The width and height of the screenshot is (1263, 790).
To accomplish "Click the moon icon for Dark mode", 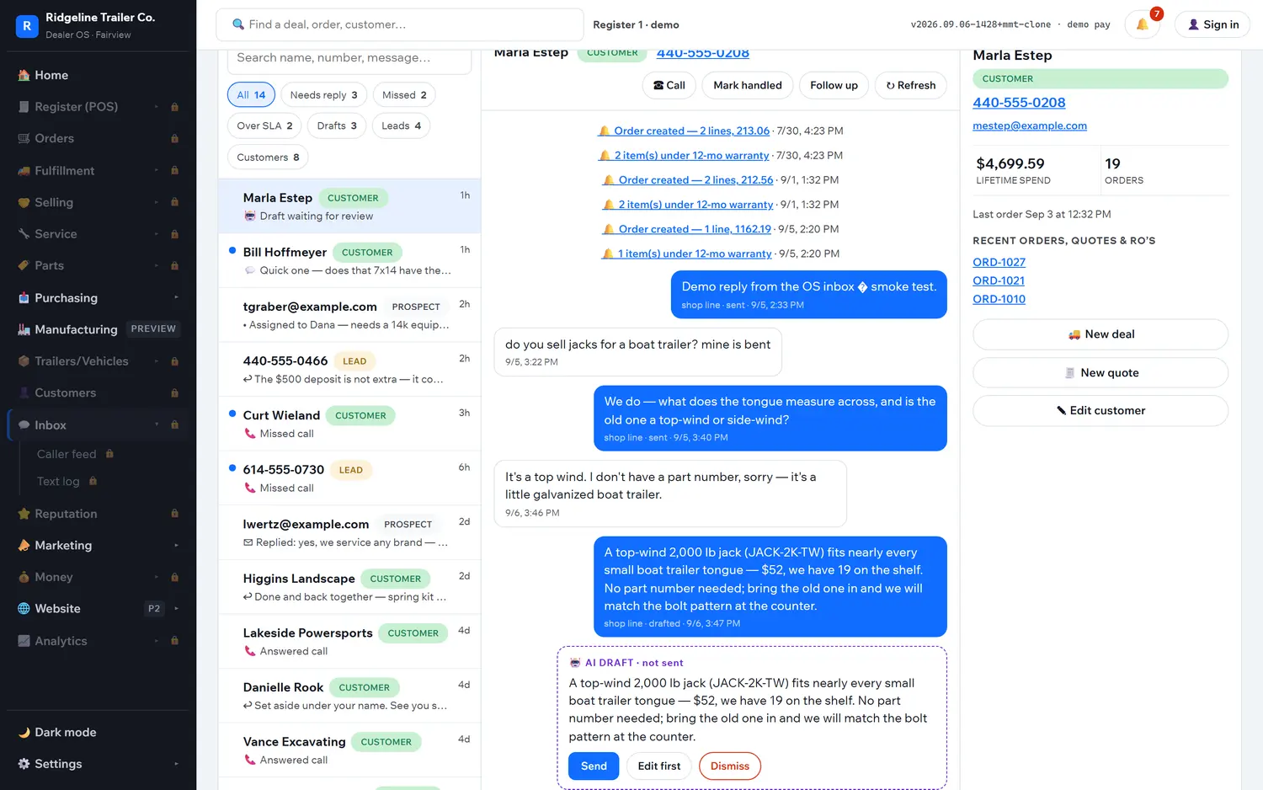I will (x=24, y=733).
